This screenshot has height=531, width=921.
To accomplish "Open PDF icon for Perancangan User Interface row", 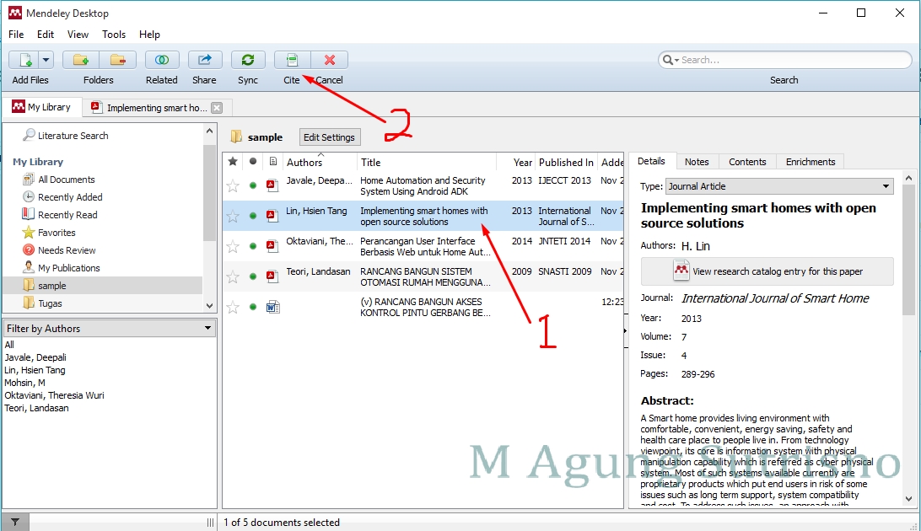I will [272, 246].
